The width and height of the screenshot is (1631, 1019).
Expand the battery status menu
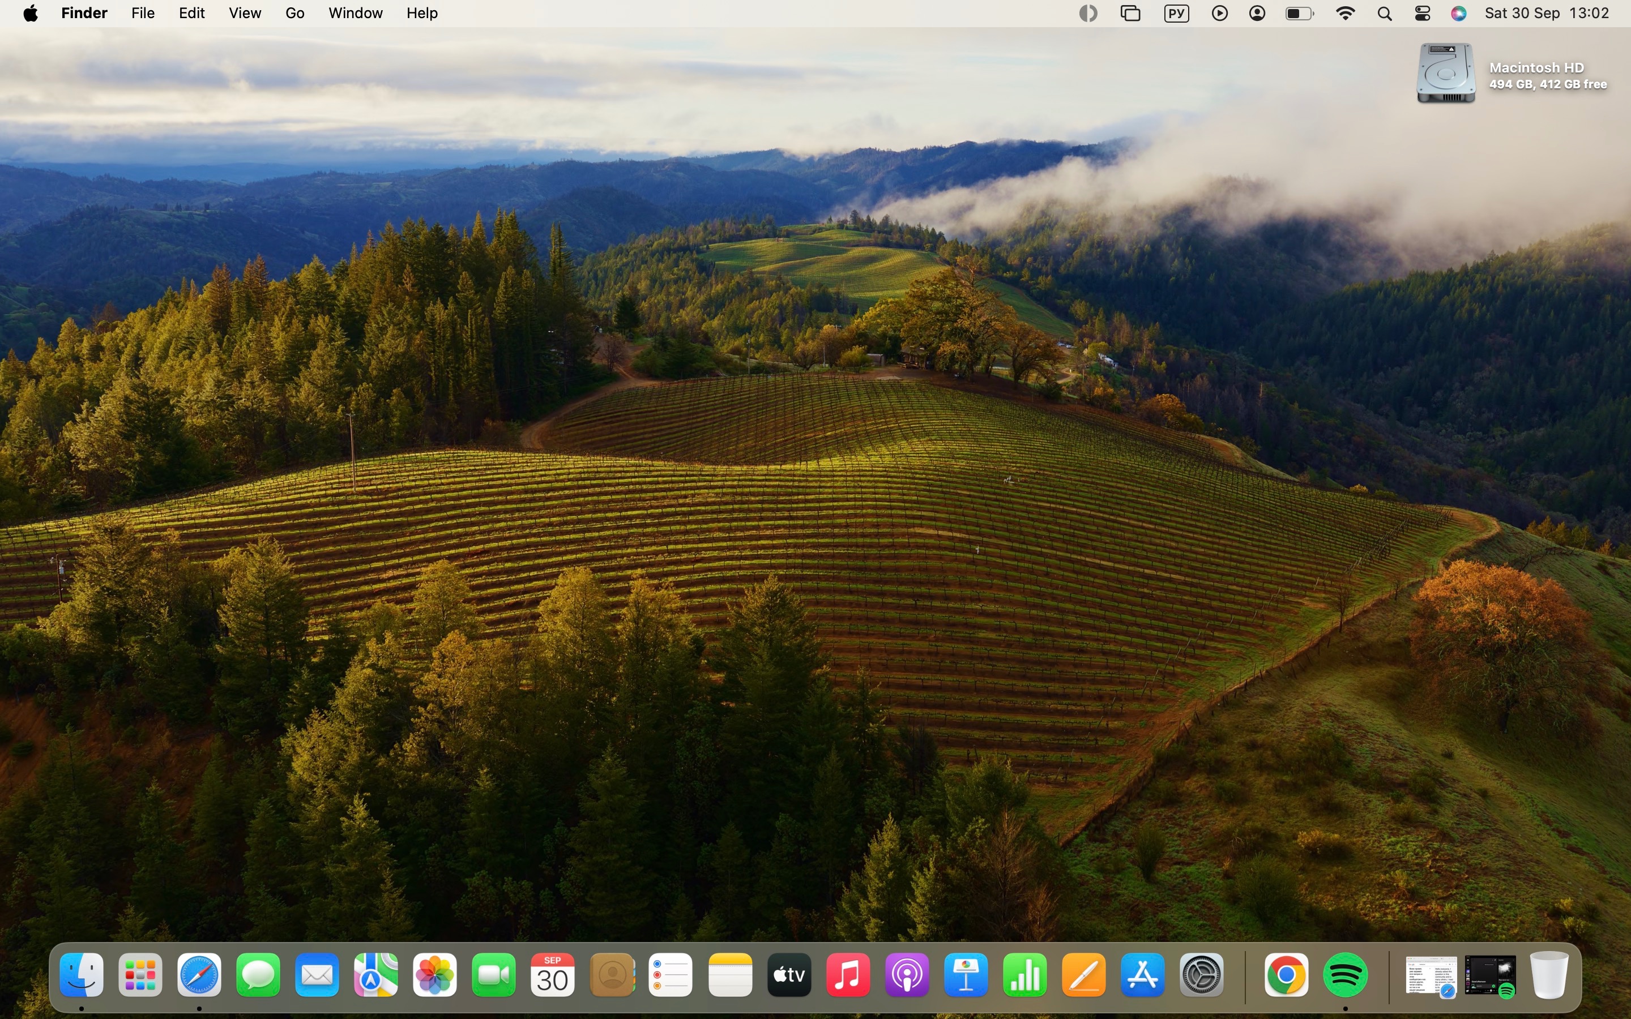1299,14
